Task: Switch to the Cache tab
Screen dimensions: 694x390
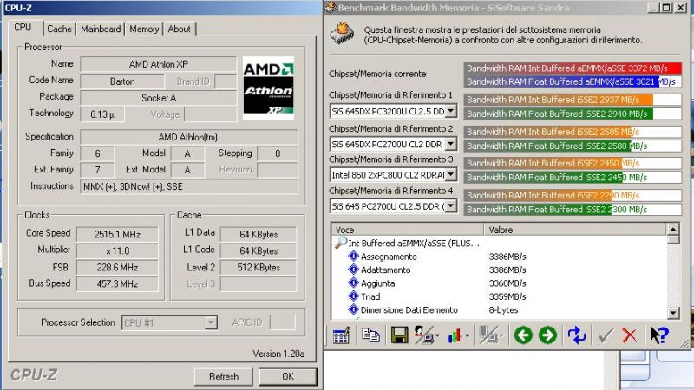Action: [x=59, y=29]
